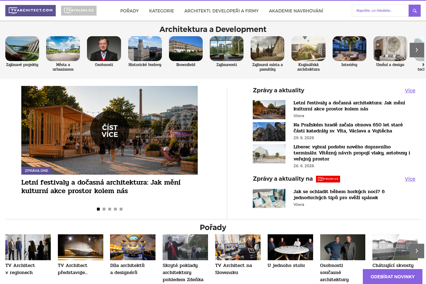Screen dimensions: 426x284
Task: Click Více link beside Zprávy a aktuality
Action: (x=410, y=91)
